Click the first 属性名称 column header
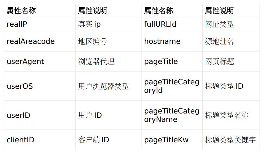The height and width of the screenshot is (154, 264). [21, 11]
